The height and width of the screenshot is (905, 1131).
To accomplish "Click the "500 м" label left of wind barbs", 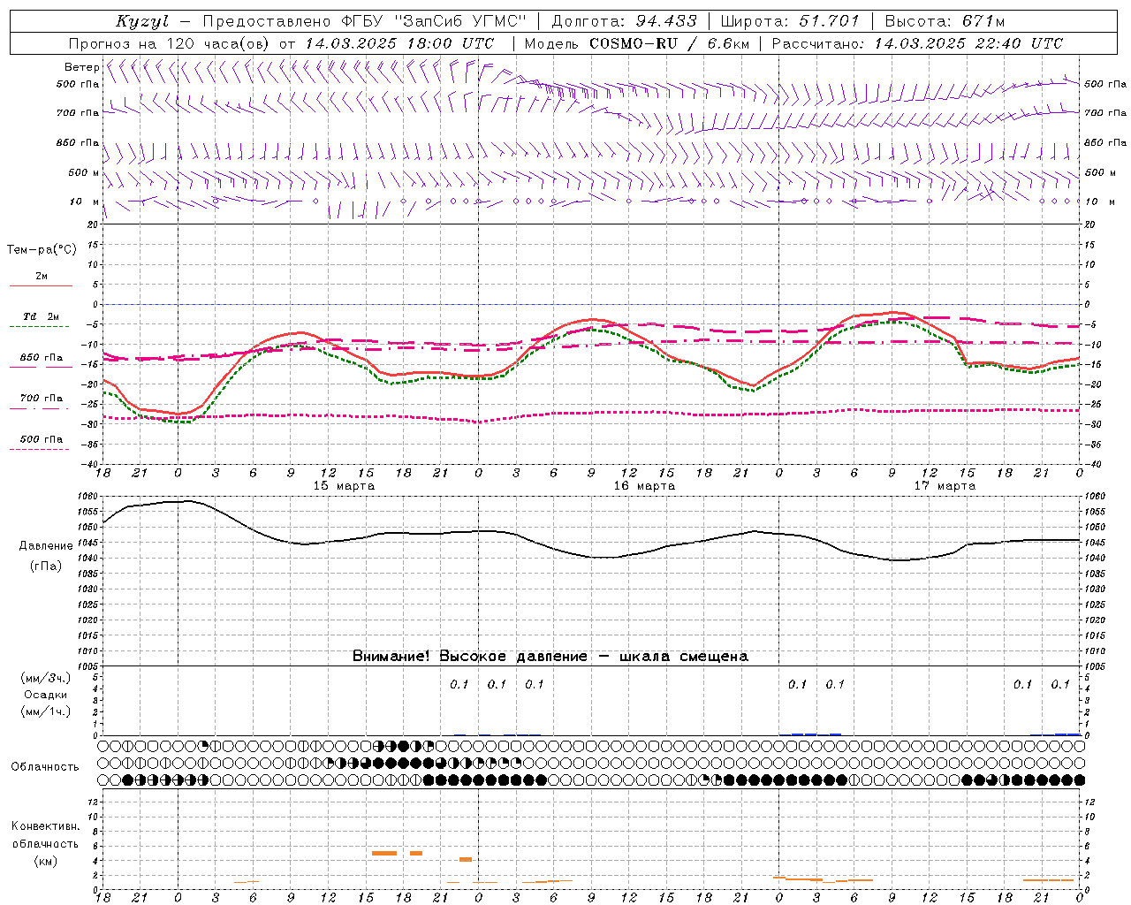I will (84, 172).
